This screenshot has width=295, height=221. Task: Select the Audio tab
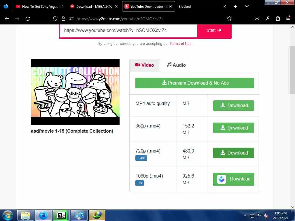[176, 65]
